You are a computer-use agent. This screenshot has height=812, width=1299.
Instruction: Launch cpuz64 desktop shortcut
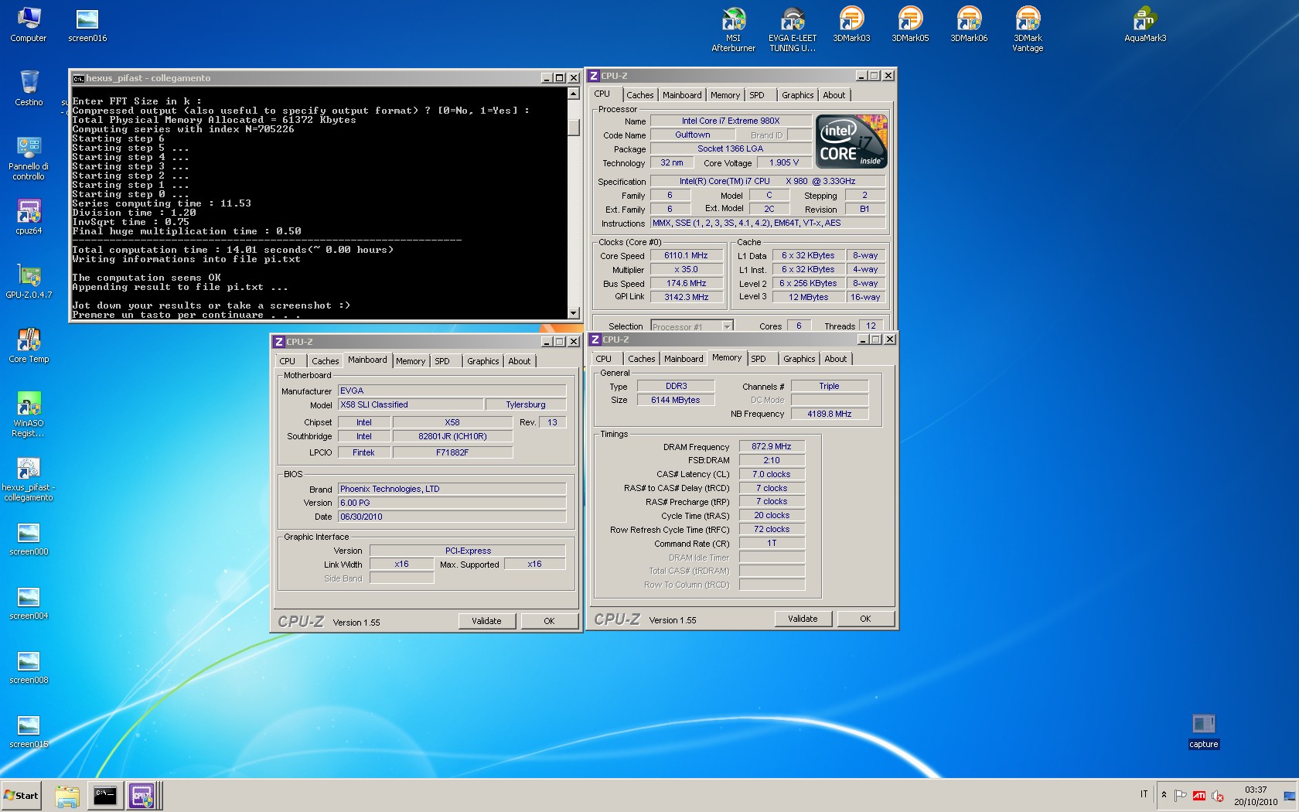pyautogui.click(x=29, y=217)
